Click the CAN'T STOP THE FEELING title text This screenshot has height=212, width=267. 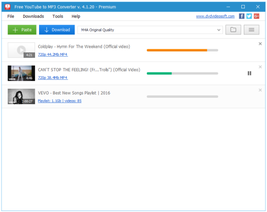click(89, 70)
